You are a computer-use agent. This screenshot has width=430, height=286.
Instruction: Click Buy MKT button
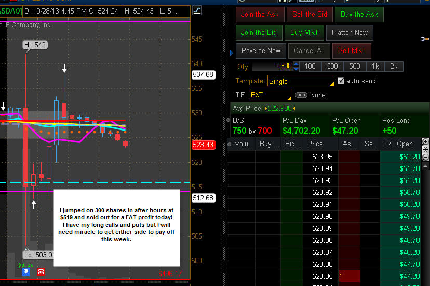pos(304,33)
